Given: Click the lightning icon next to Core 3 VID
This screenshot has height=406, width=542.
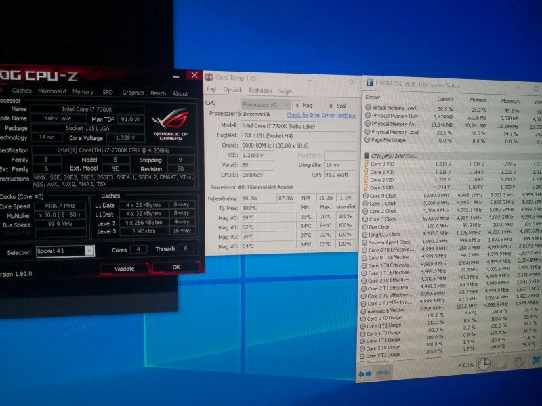Looking at the screenshot, I should [366, 188].
